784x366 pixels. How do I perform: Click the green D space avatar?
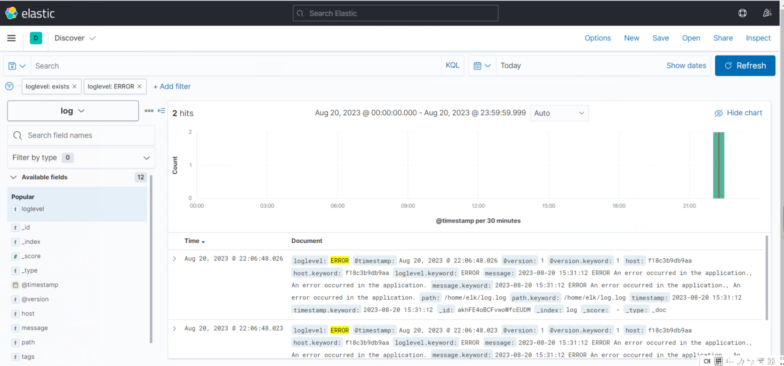pyautogui.click(x=36, y=38)
